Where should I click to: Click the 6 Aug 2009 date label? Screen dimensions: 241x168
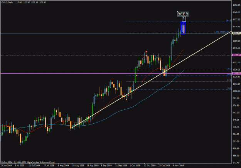[x=63, y=166]
